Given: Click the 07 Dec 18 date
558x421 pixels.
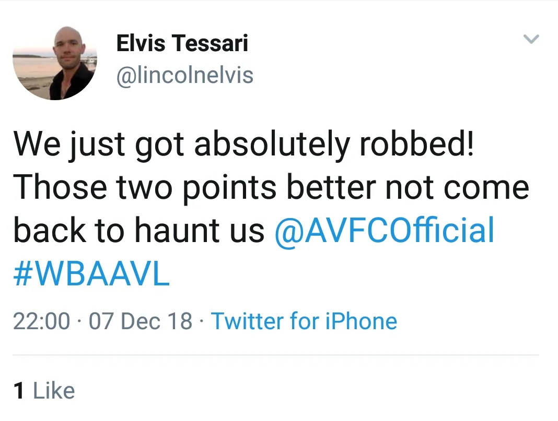Looking at the screenshot, I should pos(141,321).
